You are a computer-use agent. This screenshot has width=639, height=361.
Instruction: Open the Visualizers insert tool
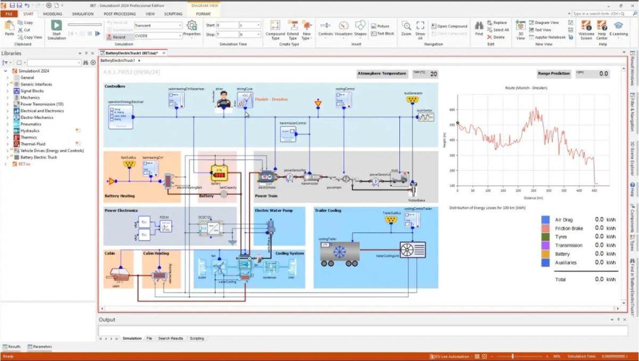[343, 26]
